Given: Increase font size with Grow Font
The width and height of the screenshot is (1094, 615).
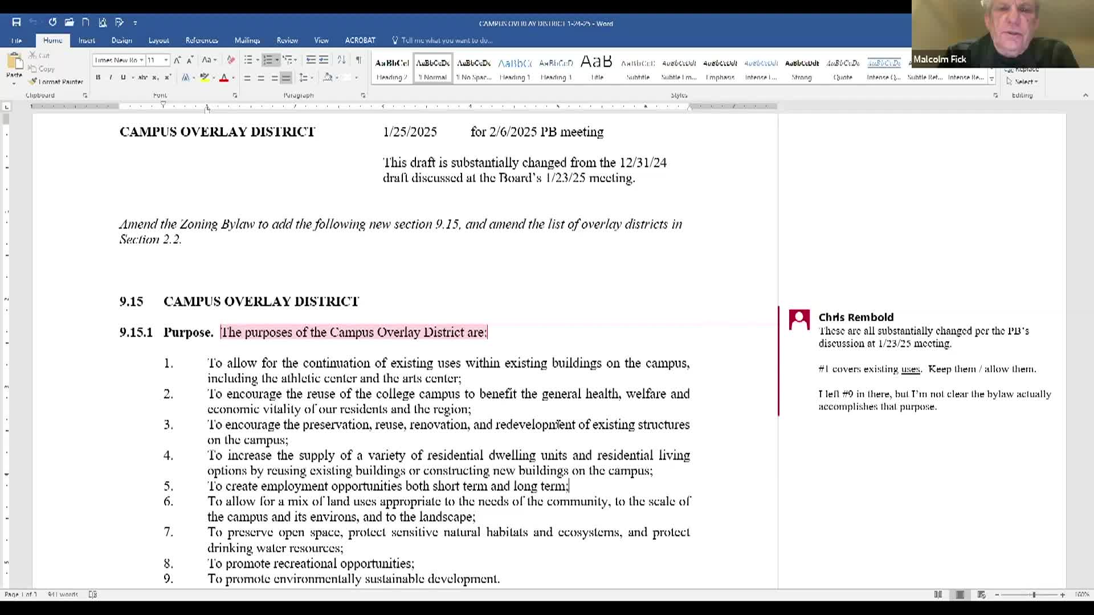Looking at the screenshot, I should tap(177, 60).
